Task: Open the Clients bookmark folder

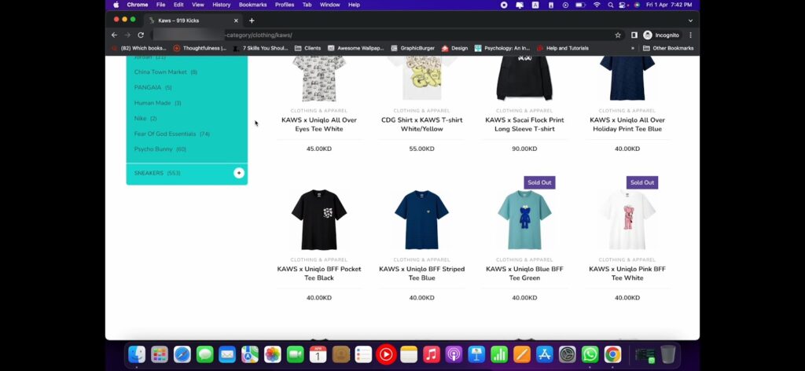Action: pos(307,48)
